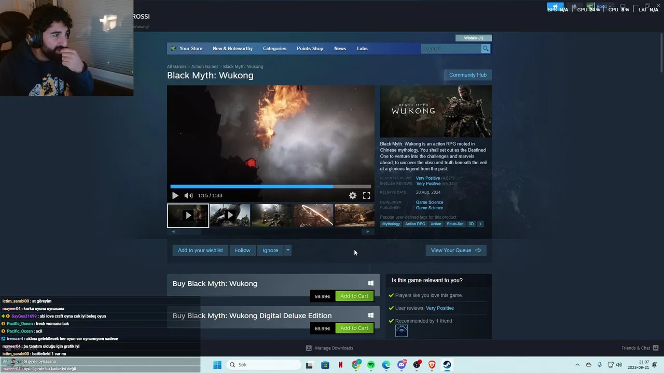Focus the store search field
This screenshot has width=664, height=373.
(x=451, y=49)
